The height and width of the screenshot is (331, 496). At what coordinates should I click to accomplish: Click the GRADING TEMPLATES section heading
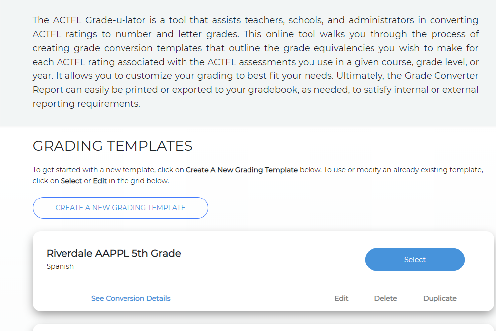pos(113,146)
